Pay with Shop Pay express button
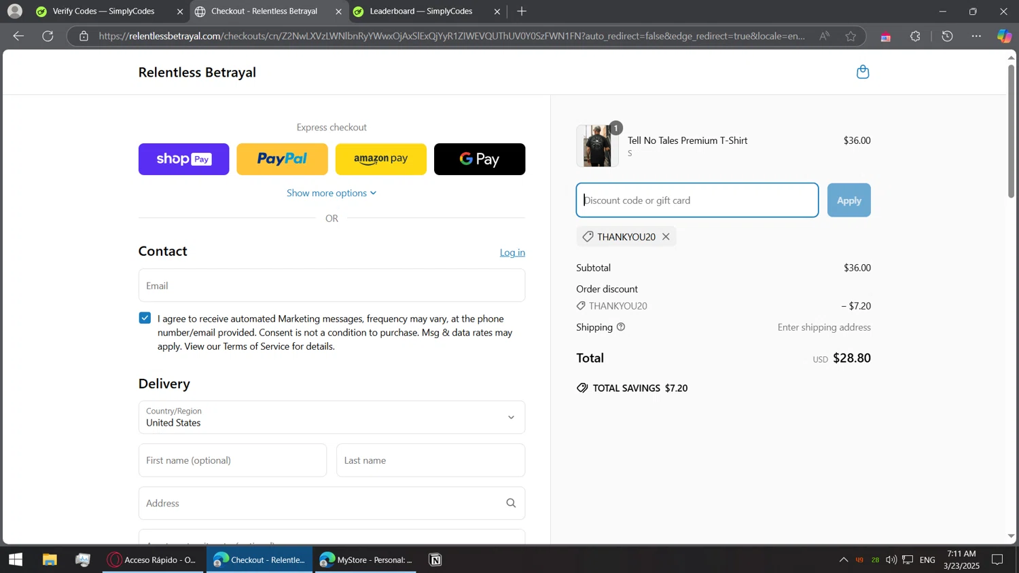 pyautogui.click(x=184, y=159)
